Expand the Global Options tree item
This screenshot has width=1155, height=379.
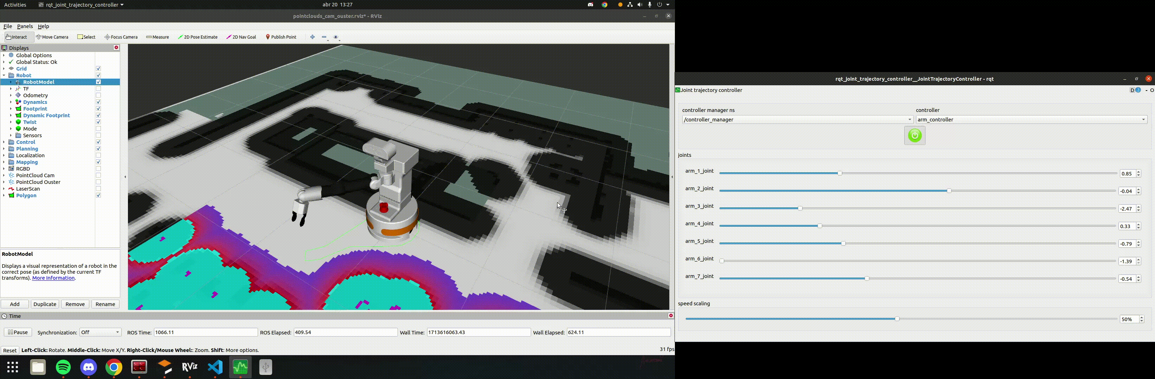(x=4, y=55)
